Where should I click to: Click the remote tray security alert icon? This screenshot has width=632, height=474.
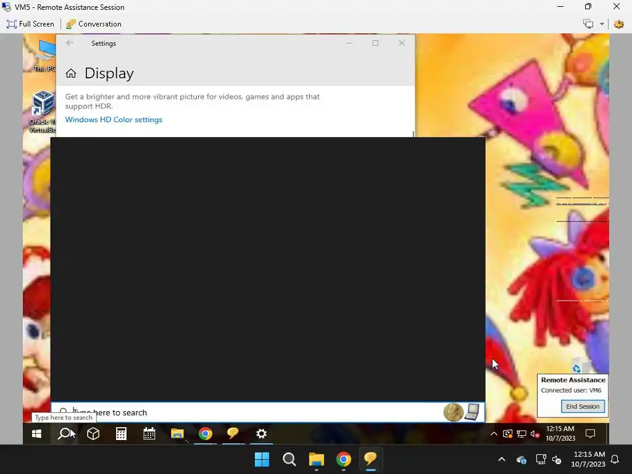coord(507,434)
